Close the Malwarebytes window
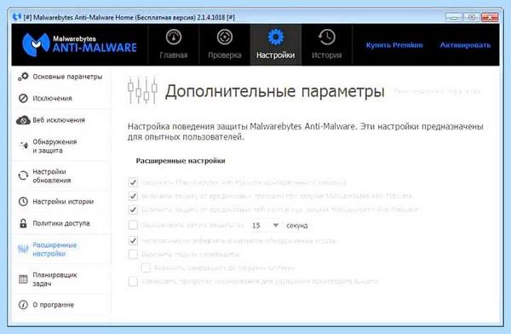 [x=490, y=17]
